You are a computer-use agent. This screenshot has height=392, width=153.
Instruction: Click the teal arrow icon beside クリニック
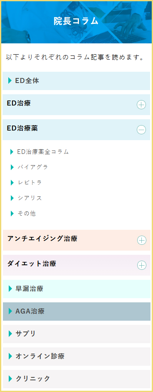(x=10, y=379)
